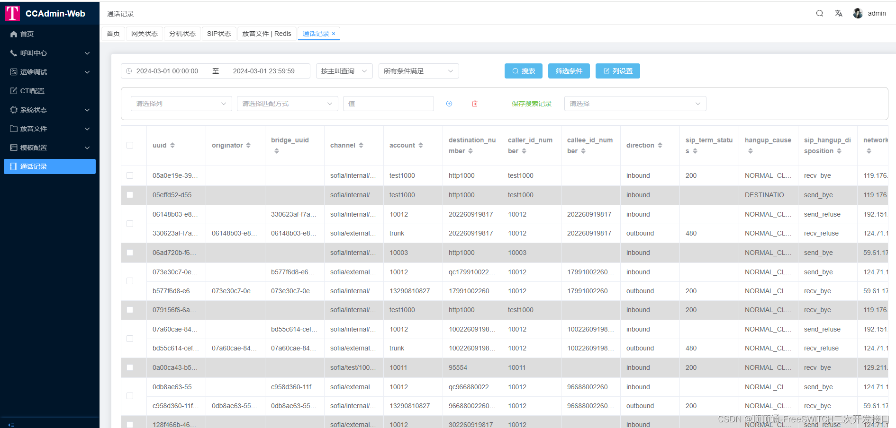The height and width of the screenshot is (428, 896).
Task: Check the row 05effd52-d55 checkbox
Action: click(x=130, y=195)
